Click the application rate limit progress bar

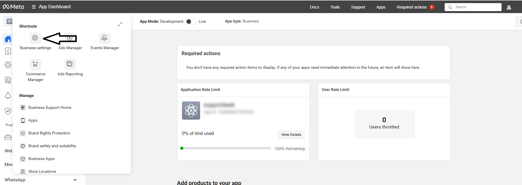pyautogui.click(x=225, y=148)
